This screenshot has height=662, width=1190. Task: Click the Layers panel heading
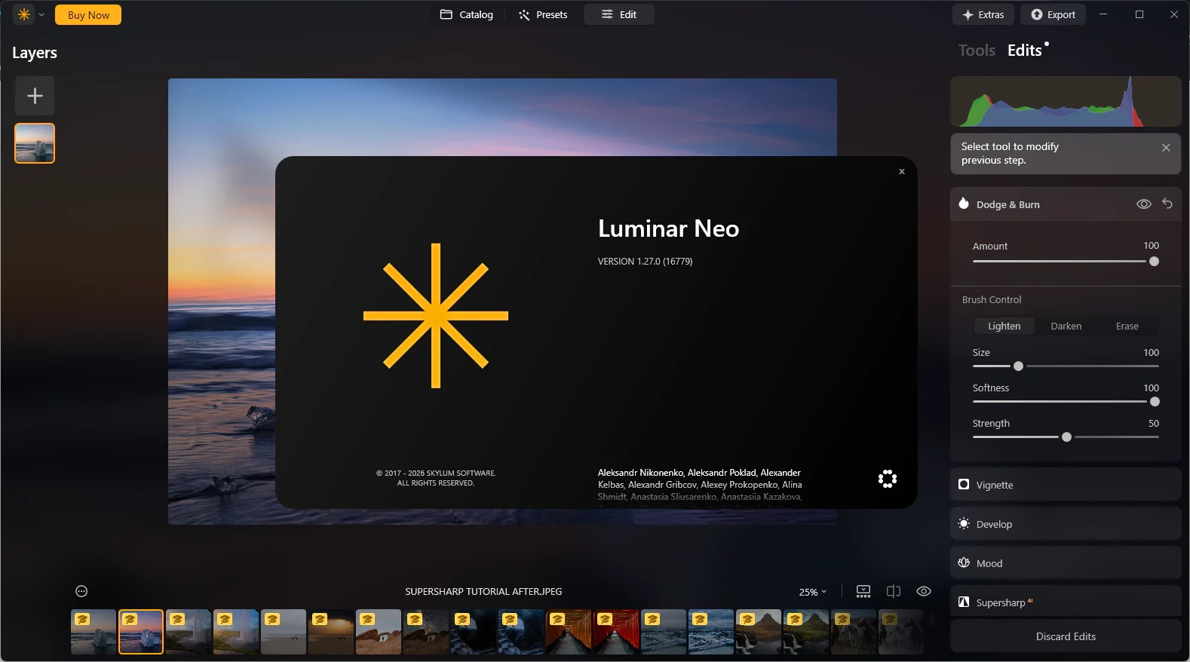(x=35, y=53)
